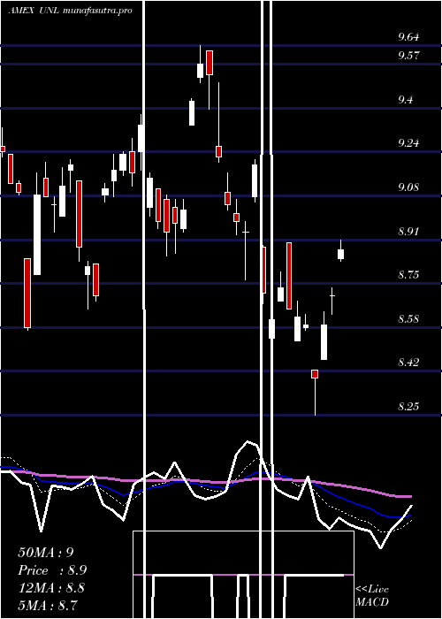Click the 9.57 price axis label
Screen dimensions: 442x619
pos(408,55)
